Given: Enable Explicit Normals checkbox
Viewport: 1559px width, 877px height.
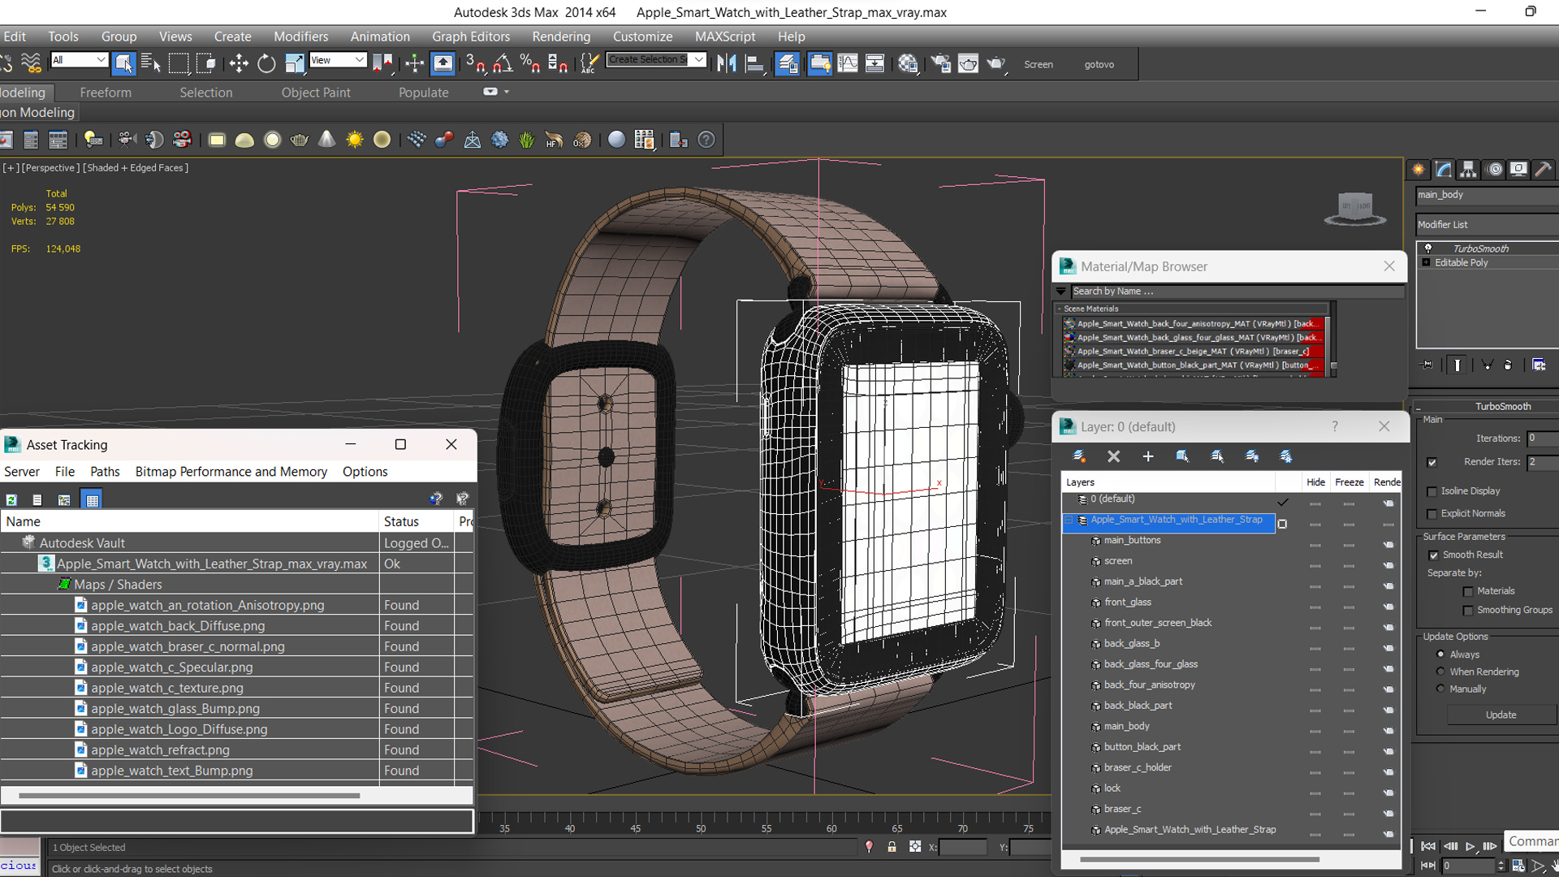Looking at the screenshot, I should [x=1432, y=513].
